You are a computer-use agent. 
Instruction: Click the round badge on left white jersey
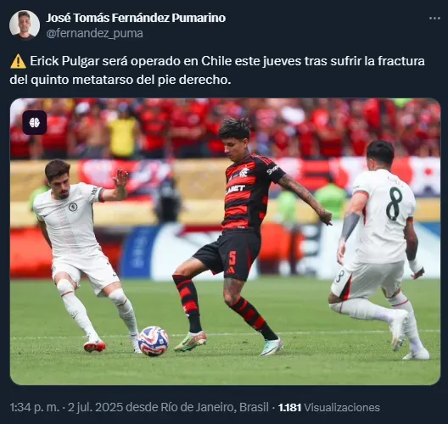[73, 207]
